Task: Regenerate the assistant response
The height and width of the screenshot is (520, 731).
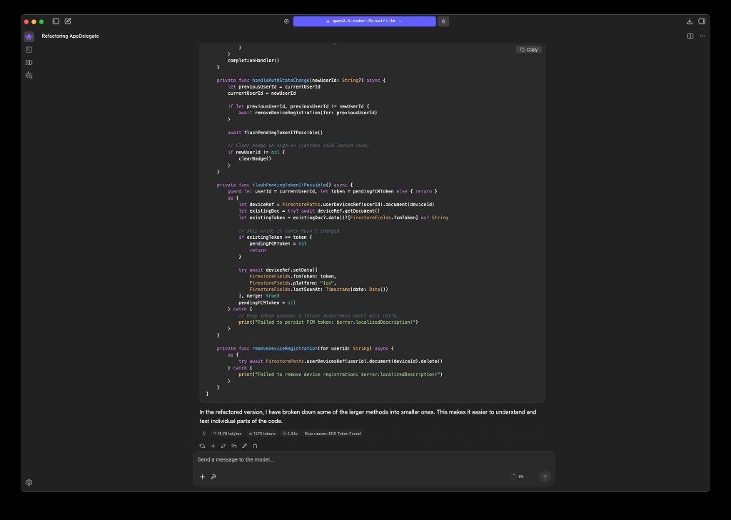Action: [x=203, y=446]
